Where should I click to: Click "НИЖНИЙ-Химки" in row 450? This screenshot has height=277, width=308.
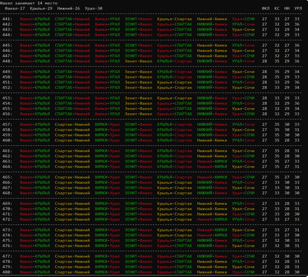(212, 77)
